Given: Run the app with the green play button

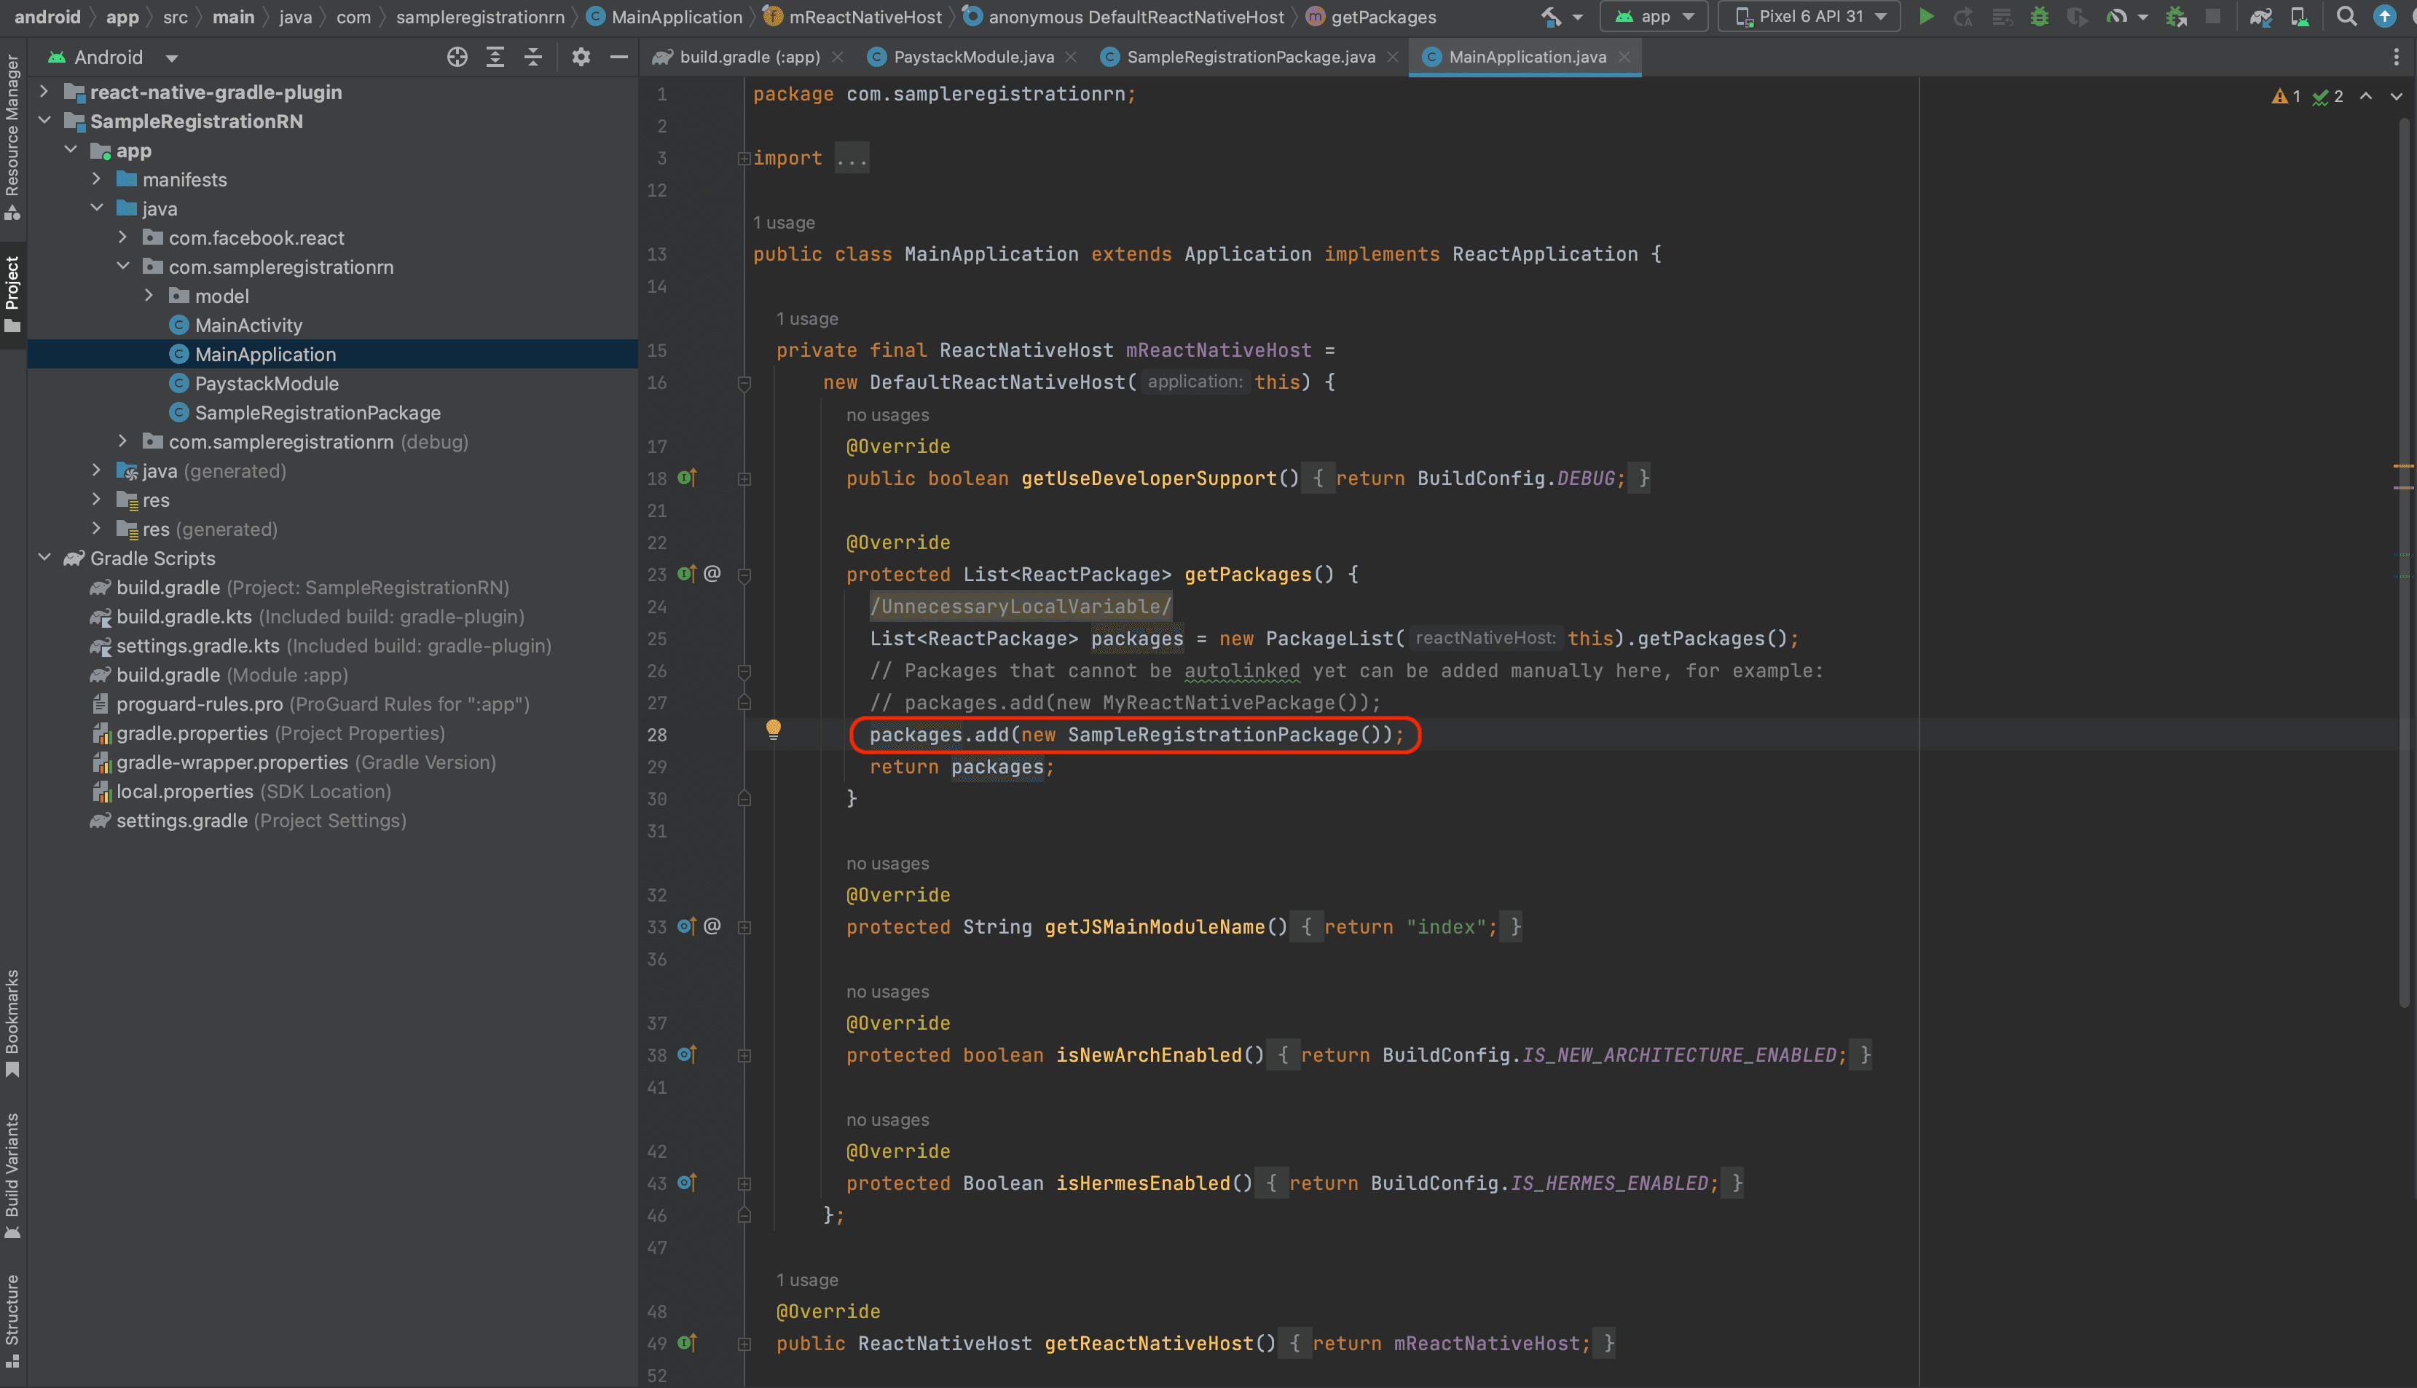Looking at the screenshot, I should [x=1926, y=16].
